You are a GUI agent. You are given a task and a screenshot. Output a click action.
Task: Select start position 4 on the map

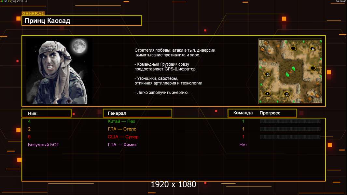click(x=312, y=49)
